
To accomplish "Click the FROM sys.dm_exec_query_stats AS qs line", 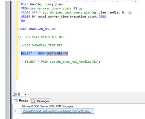I will point(52,8).
